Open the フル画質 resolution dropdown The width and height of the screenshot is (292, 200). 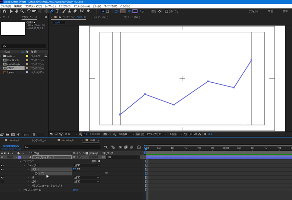click(125, 134)
